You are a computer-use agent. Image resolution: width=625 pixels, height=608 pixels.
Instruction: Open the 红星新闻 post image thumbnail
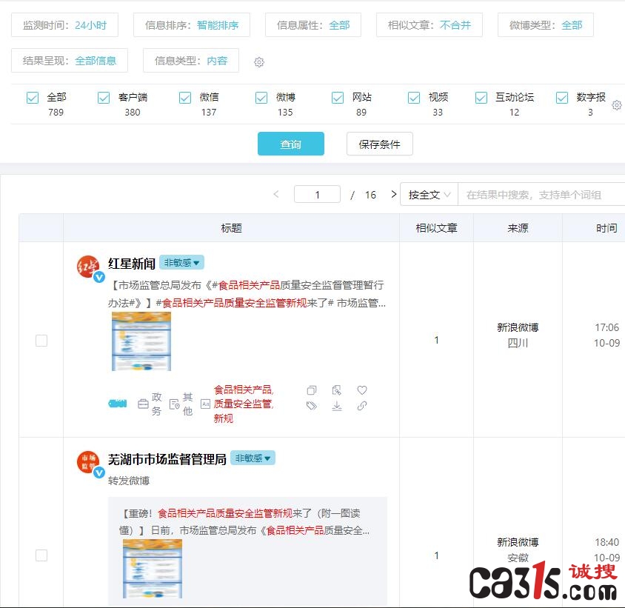[x=141, y=341]
